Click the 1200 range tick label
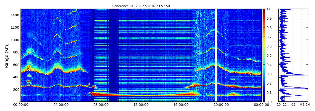Viewport: 315px width, 111px height. (x=15, y=28)
